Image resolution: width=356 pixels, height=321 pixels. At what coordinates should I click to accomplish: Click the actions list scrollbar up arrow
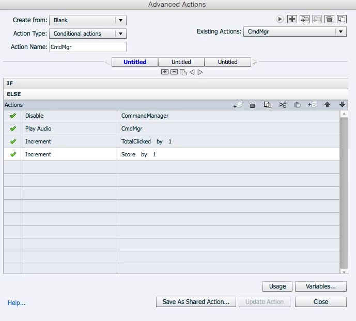point(344,114)
